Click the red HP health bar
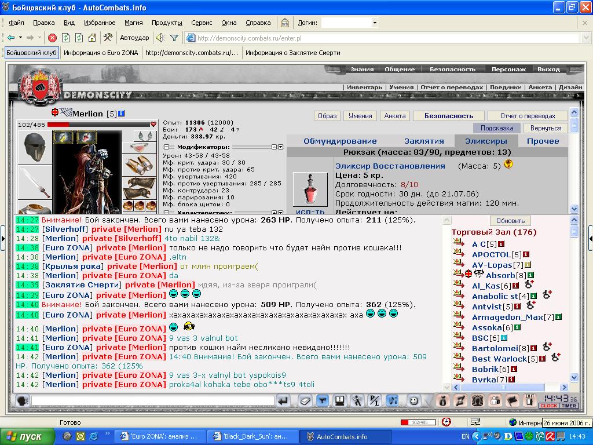The width and height of the screenshot is (593, 445). click(x=98, y=124)
